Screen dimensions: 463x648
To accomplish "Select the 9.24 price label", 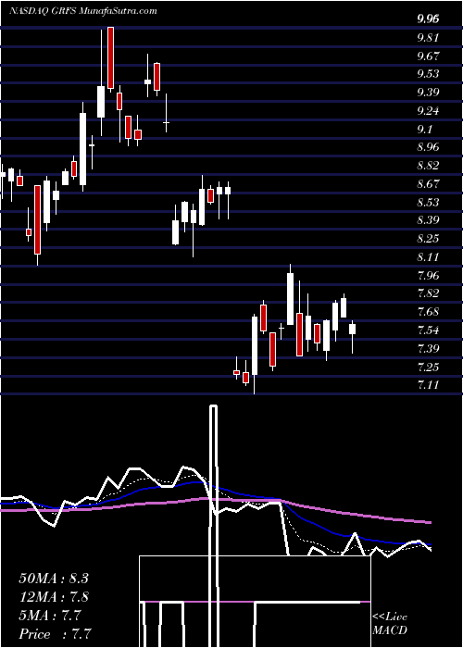I will pyautogui.click(x=428, y=111).
